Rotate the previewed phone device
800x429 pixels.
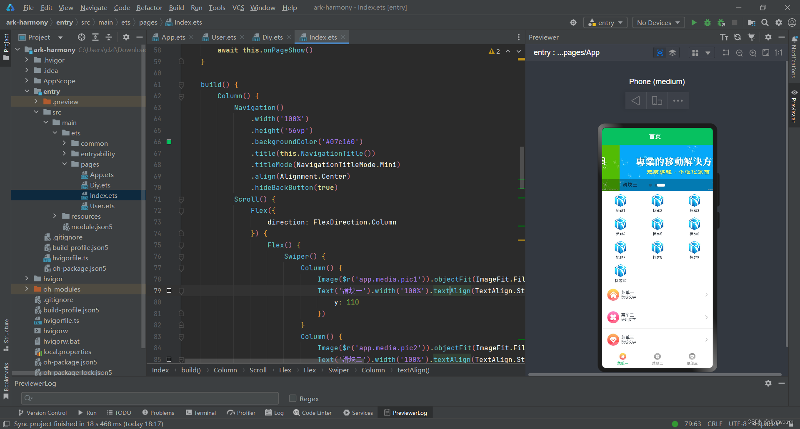[657, 100]
